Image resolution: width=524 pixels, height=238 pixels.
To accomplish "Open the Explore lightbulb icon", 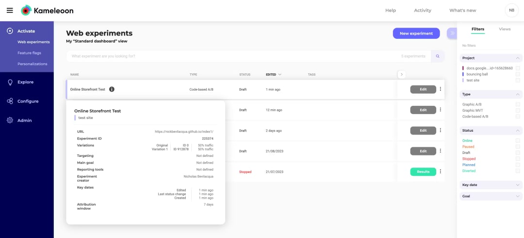I will 10,82.
